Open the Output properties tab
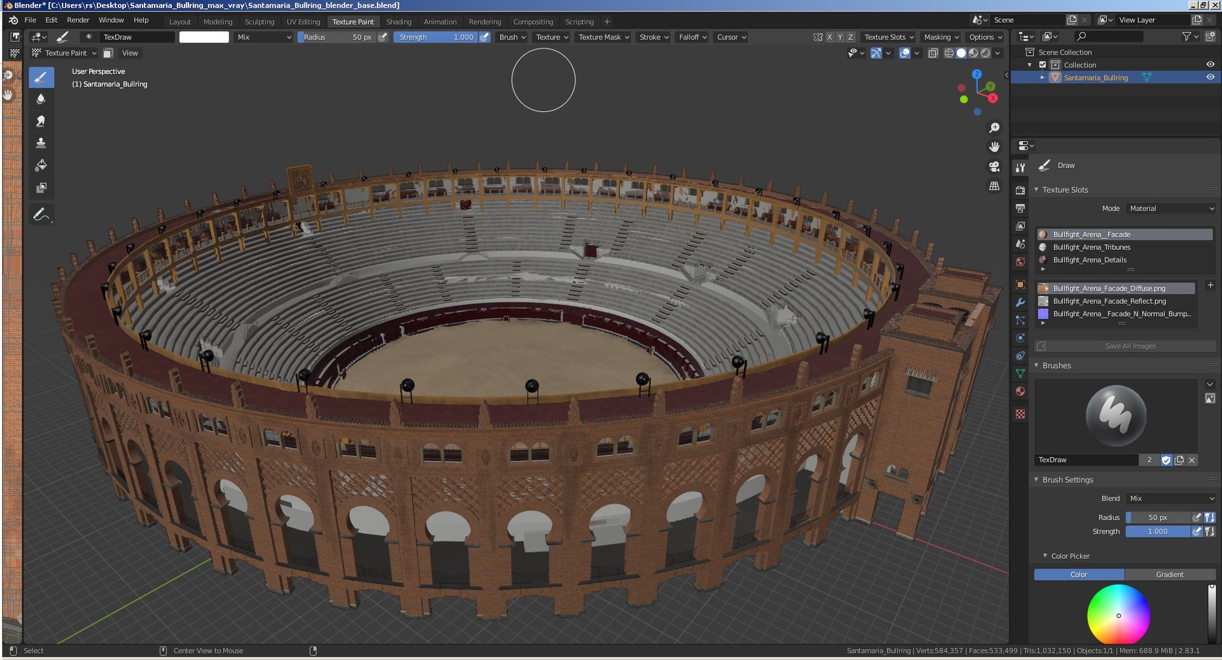This screenshot has height=660, width=1222. point(1020,208)
